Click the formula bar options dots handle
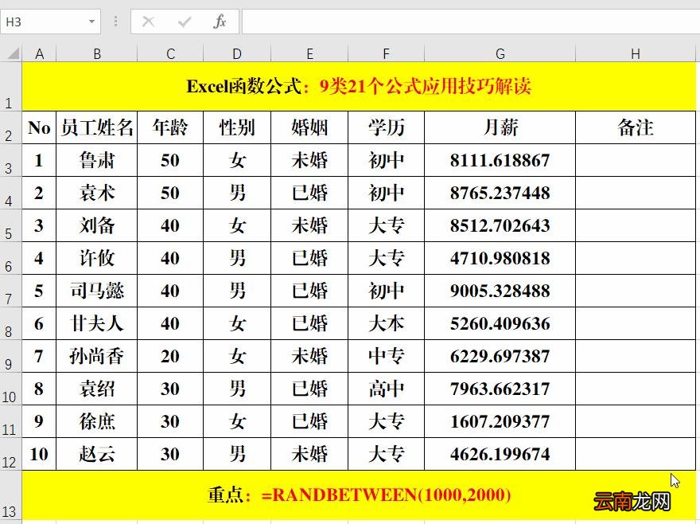The width and height of the screenshot is (700, 524). pos(115,22)
